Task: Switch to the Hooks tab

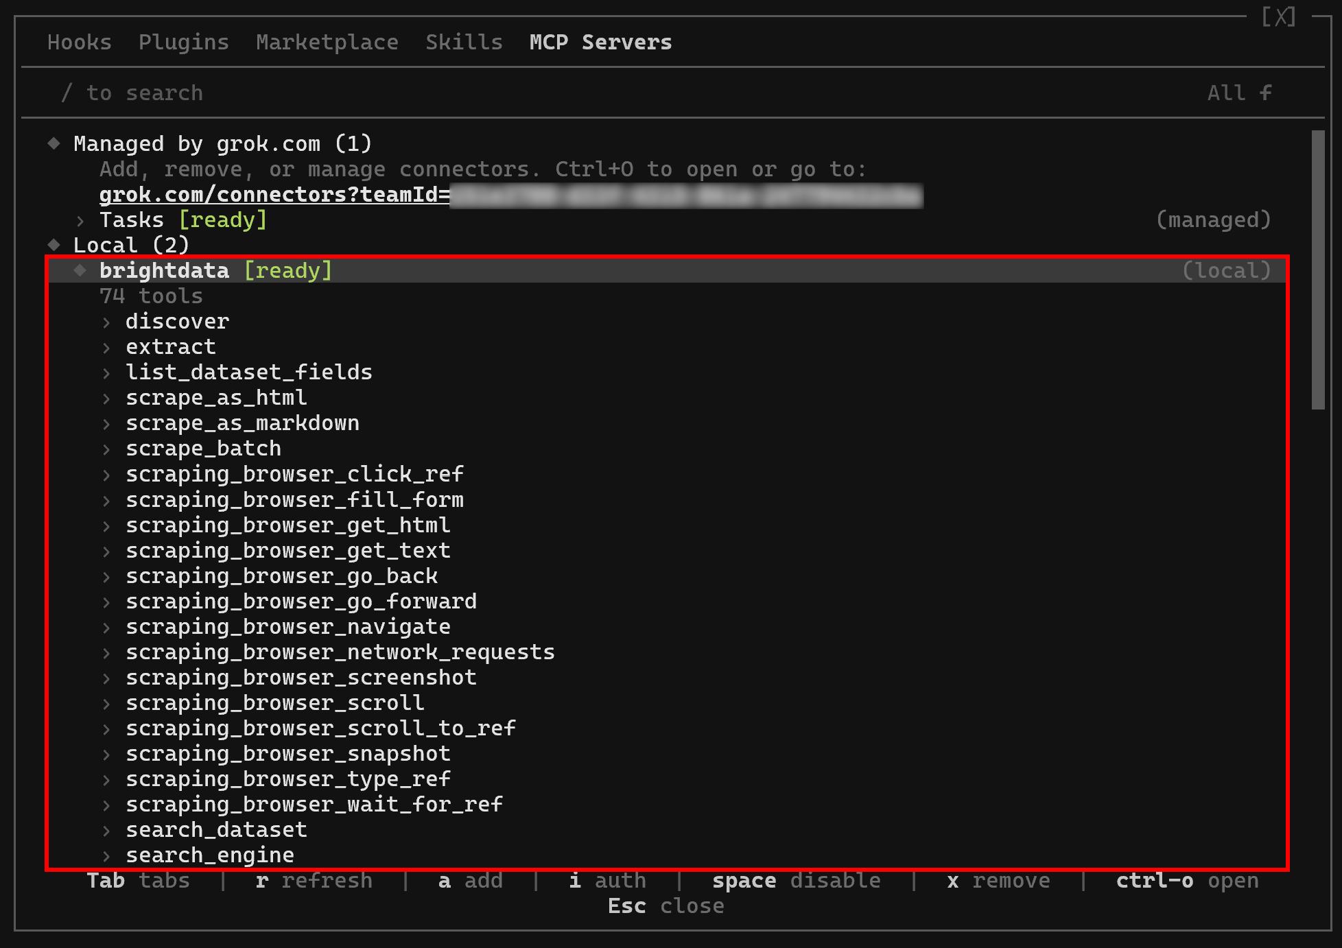Action: [79, 43]
